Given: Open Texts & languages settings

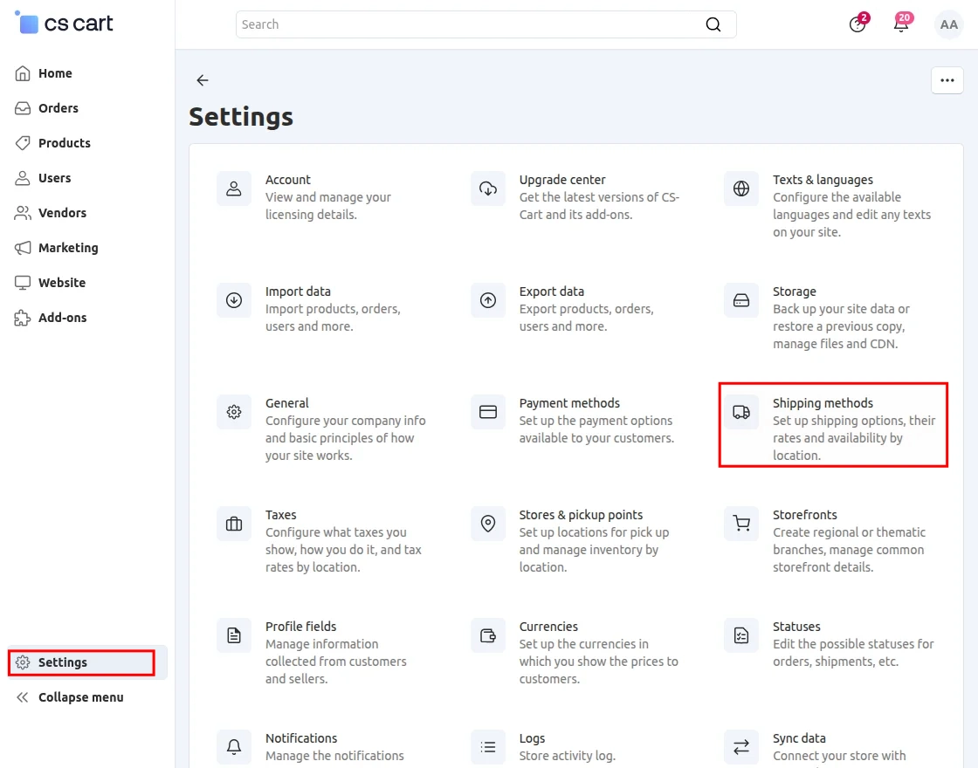Looking at the screenshot, I should pyautogui.click(x=823, y=180).
